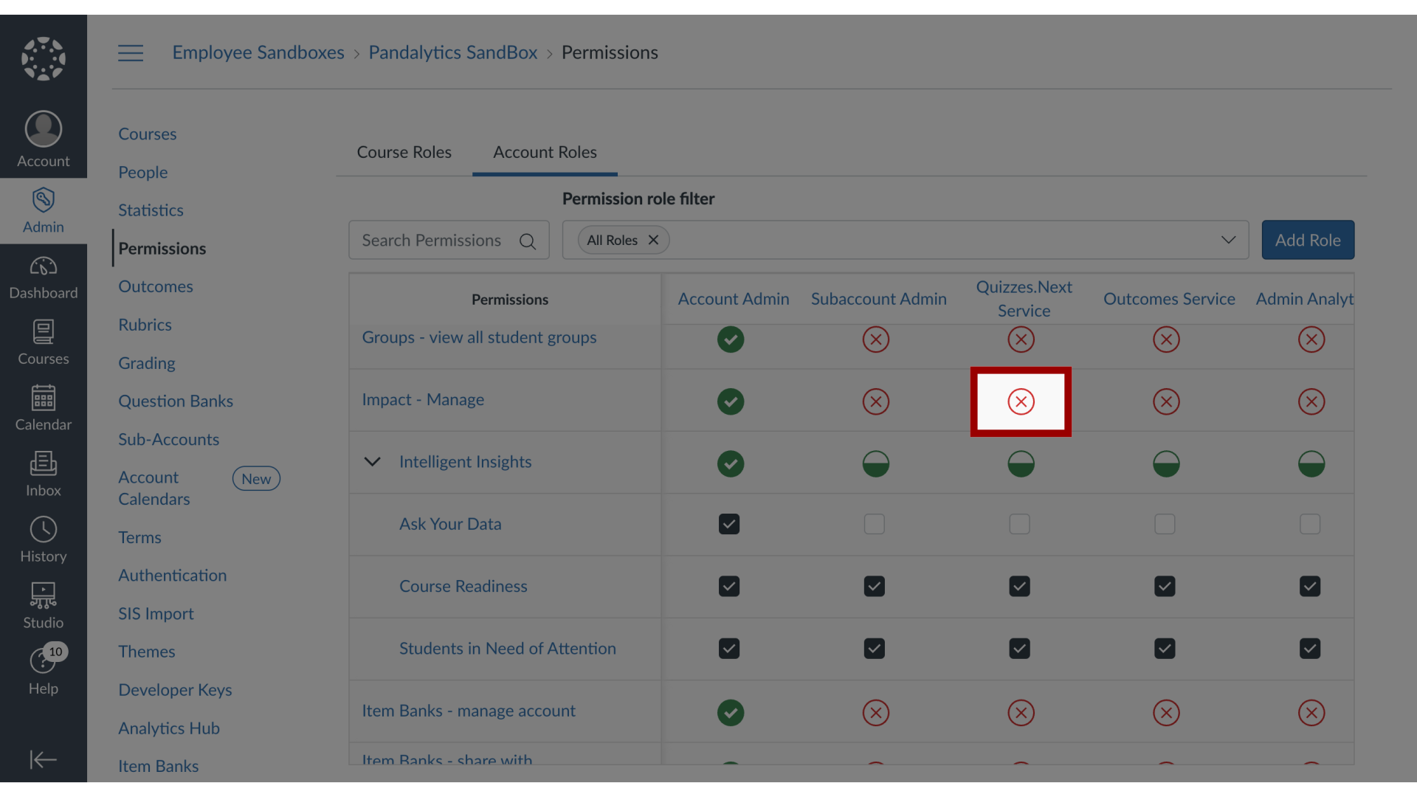This screenshot has width=1417, height=797.
Task: Open the Account profile avatar
Action: click(44, 129)
